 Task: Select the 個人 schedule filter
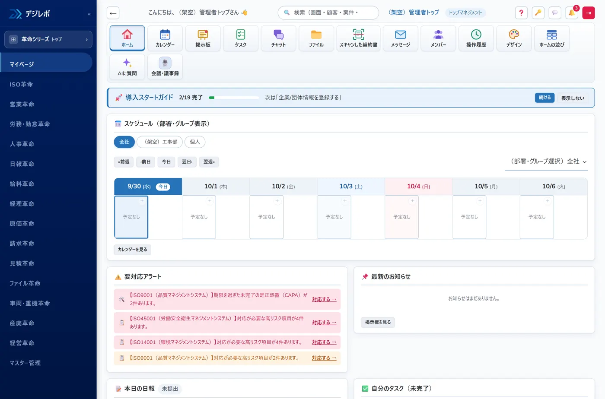tap(195, 142)
